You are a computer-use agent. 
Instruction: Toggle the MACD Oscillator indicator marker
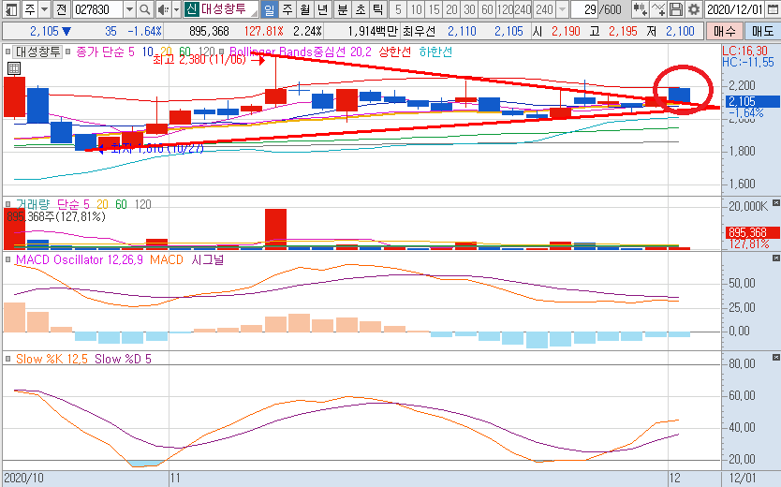[8, 259]
